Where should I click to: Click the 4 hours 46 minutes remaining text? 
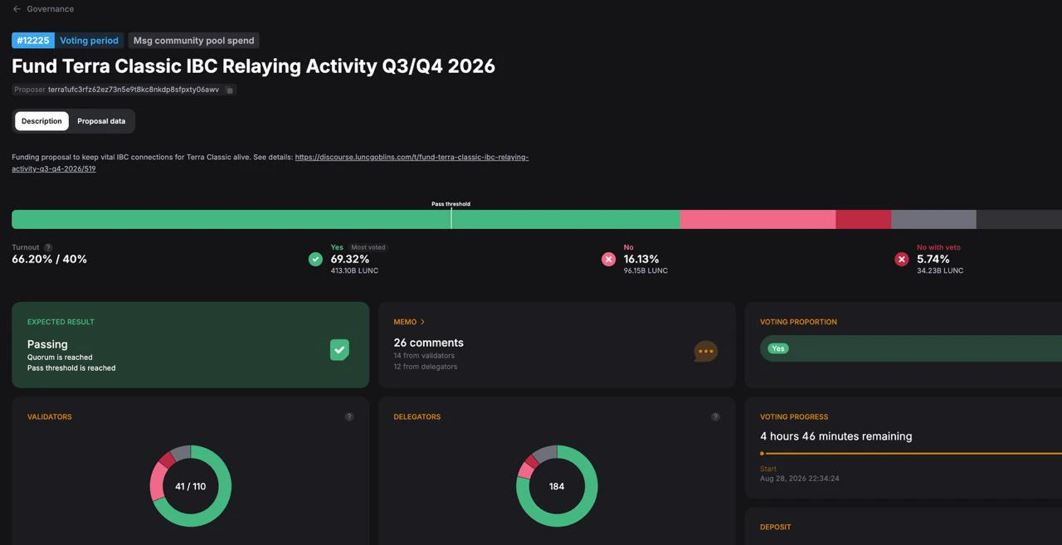[x=835, y=436]
